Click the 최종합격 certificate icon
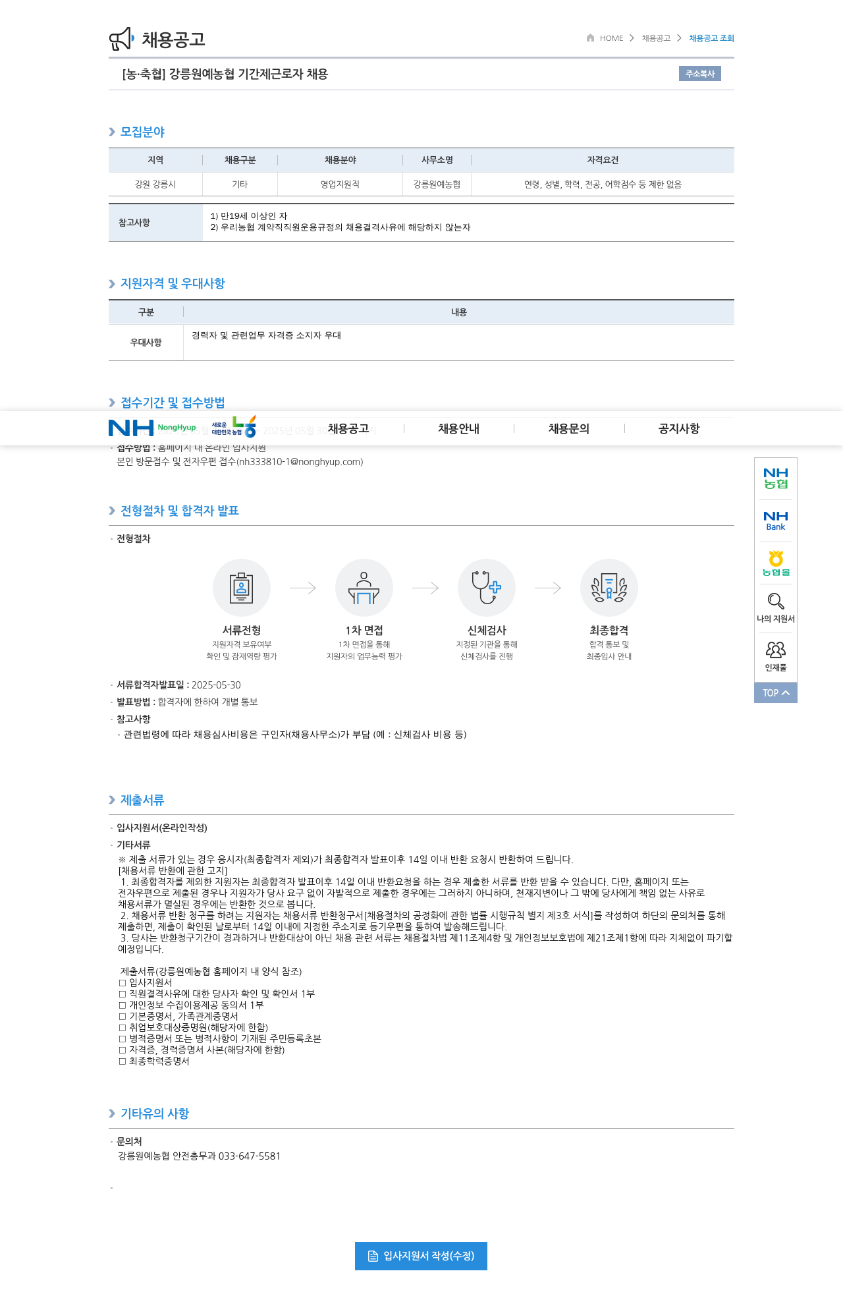Screen dimensions: 843x1296 609,588
